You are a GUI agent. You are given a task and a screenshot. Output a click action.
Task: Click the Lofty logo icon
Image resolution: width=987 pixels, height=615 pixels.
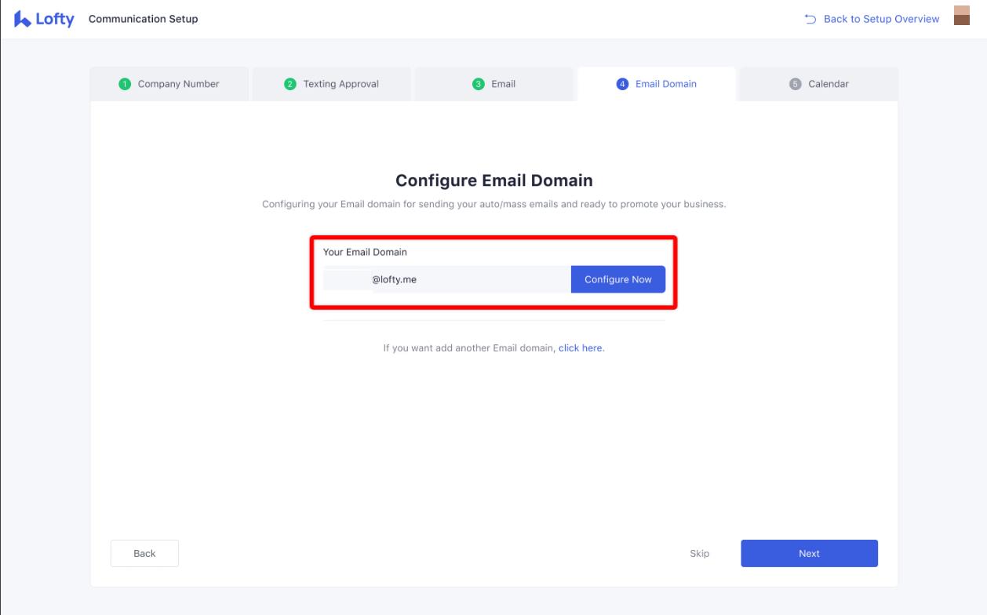22,19
